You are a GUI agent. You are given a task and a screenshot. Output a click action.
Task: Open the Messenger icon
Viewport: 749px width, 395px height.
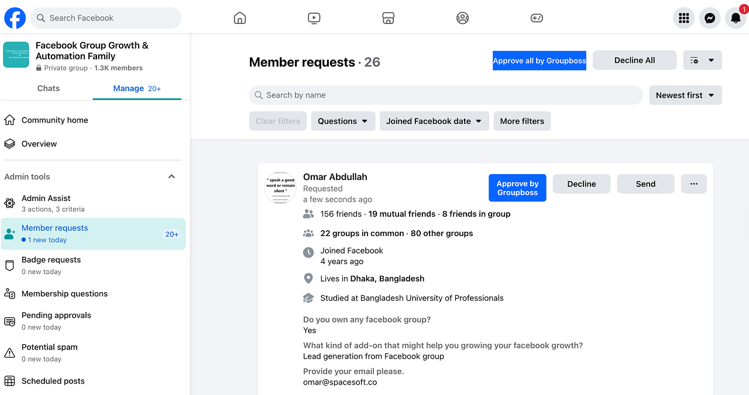[x=710, y=18]
